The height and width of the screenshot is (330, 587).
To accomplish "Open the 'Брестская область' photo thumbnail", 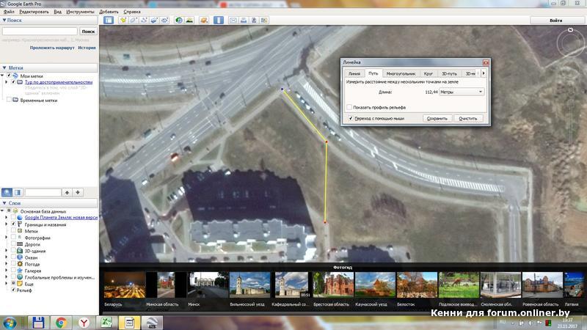I will point(332,288).
